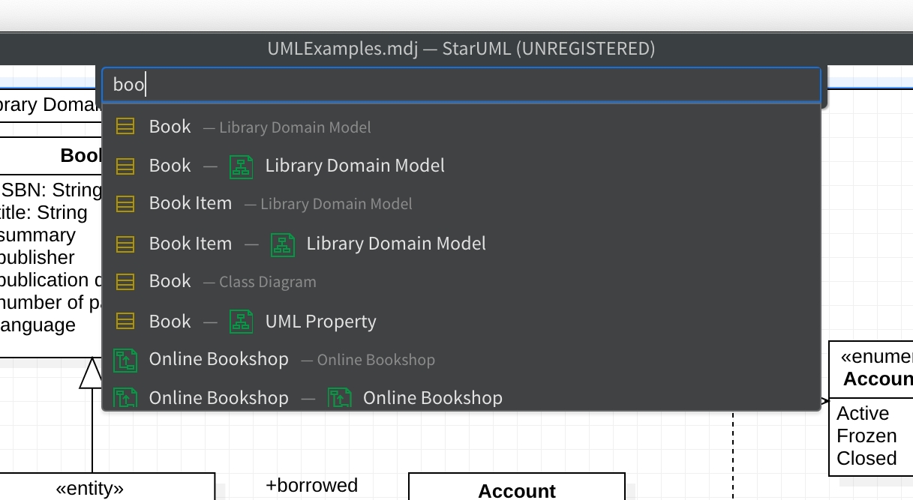Open the first Online Bookshop search result

tap(218, 360)
